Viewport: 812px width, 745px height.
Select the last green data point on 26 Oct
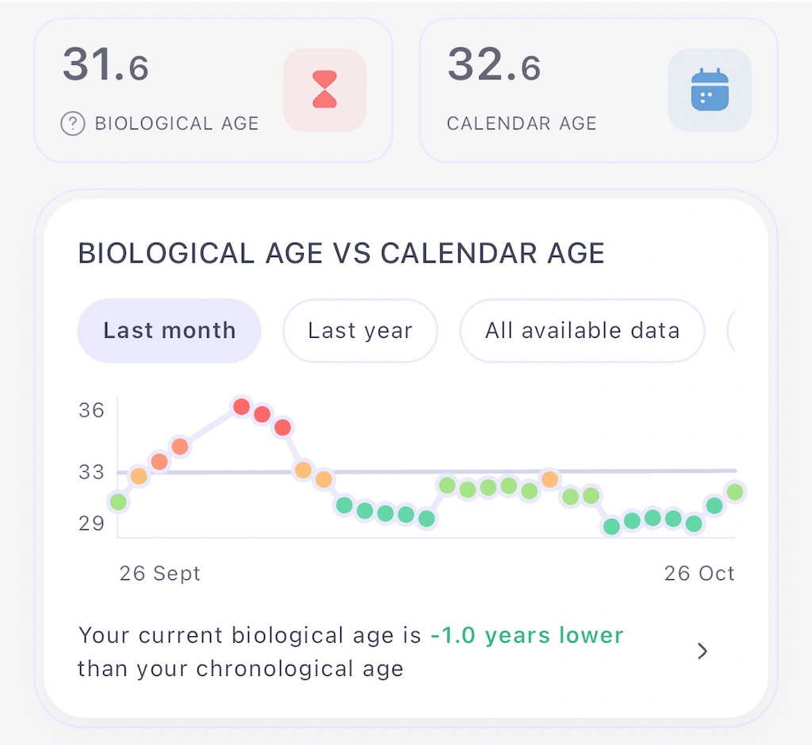tap(735, 492)
